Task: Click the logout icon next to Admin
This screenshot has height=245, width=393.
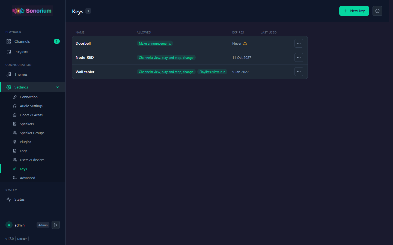Action: pyautogui.click(x=56, y=225)
